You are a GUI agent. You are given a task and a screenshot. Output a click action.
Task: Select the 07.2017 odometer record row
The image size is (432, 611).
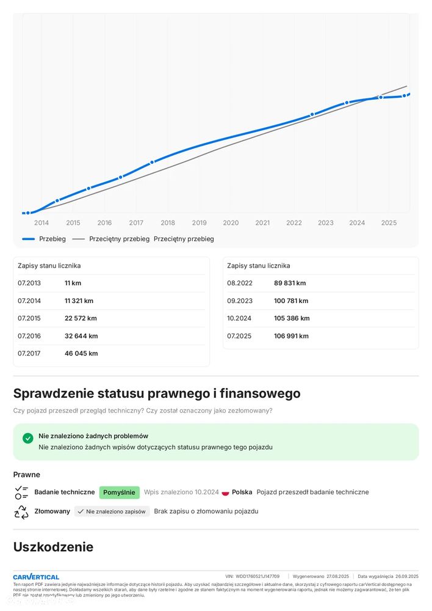coord(111,353)
